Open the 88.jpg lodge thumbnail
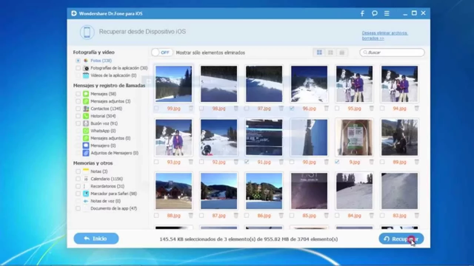 point(174,191)
